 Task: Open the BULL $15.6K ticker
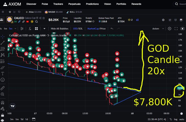pyautogui.click(x=74, y=12)
